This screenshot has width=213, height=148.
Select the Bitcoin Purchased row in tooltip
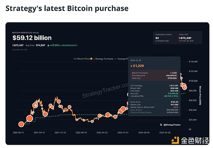(x=154, y=72)
